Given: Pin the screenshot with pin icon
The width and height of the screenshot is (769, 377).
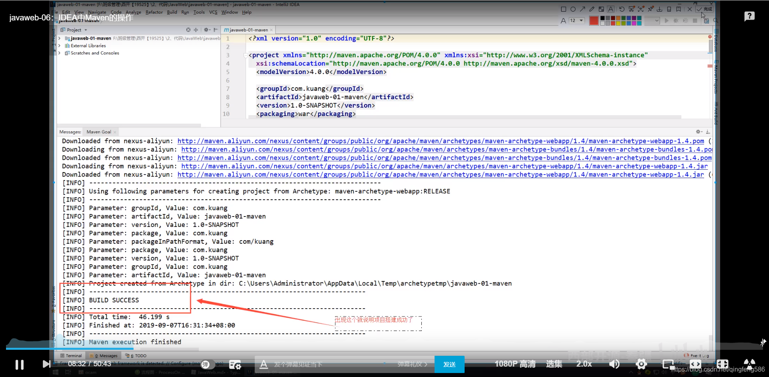Looking at the screenshot, I should (650, 9).
